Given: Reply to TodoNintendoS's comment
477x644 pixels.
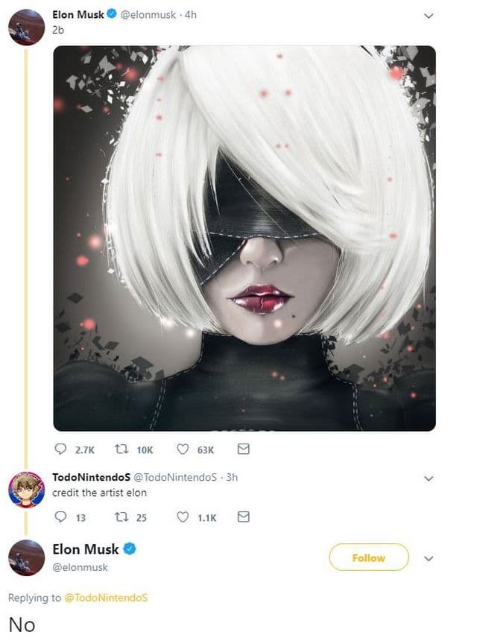Looking at the screenshot, I should 61,517.
